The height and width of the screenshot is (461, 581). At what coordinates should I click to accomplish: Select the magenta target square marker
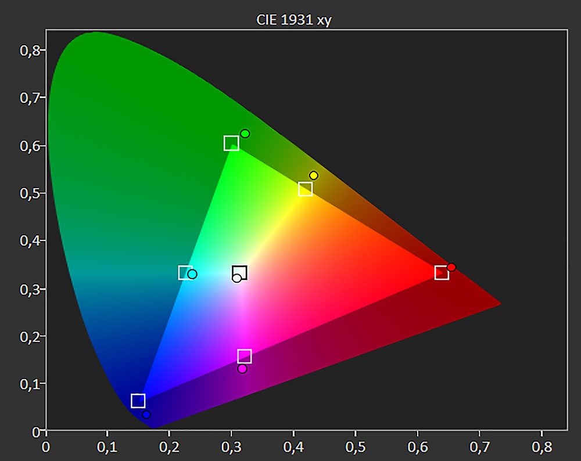pyautogui.click(x=245, y=356)
